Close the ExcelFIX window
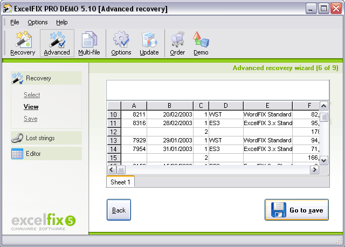This screenshot has height=247, width=345. coord(336,9)
